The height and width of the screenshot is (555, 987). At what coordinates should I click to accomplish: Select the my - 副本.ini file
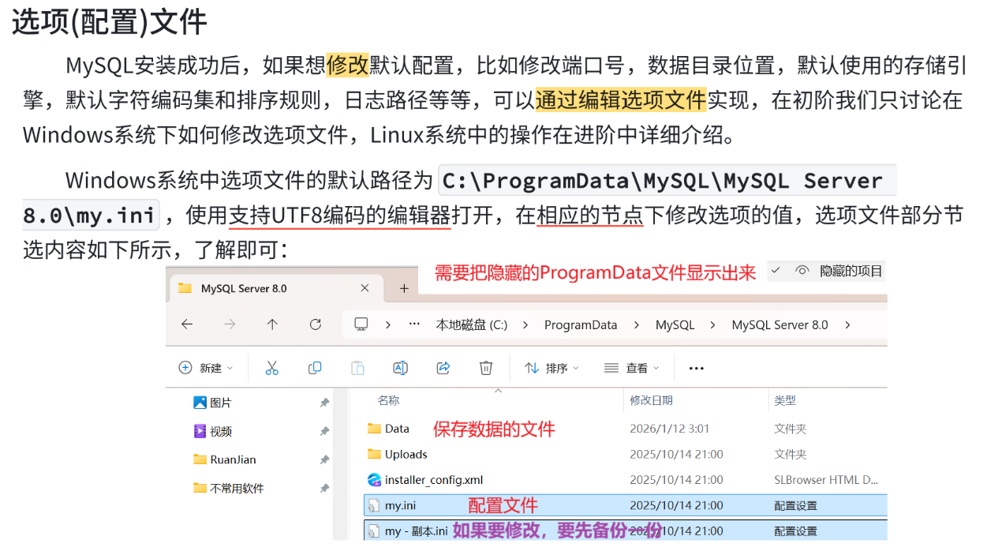625,530
